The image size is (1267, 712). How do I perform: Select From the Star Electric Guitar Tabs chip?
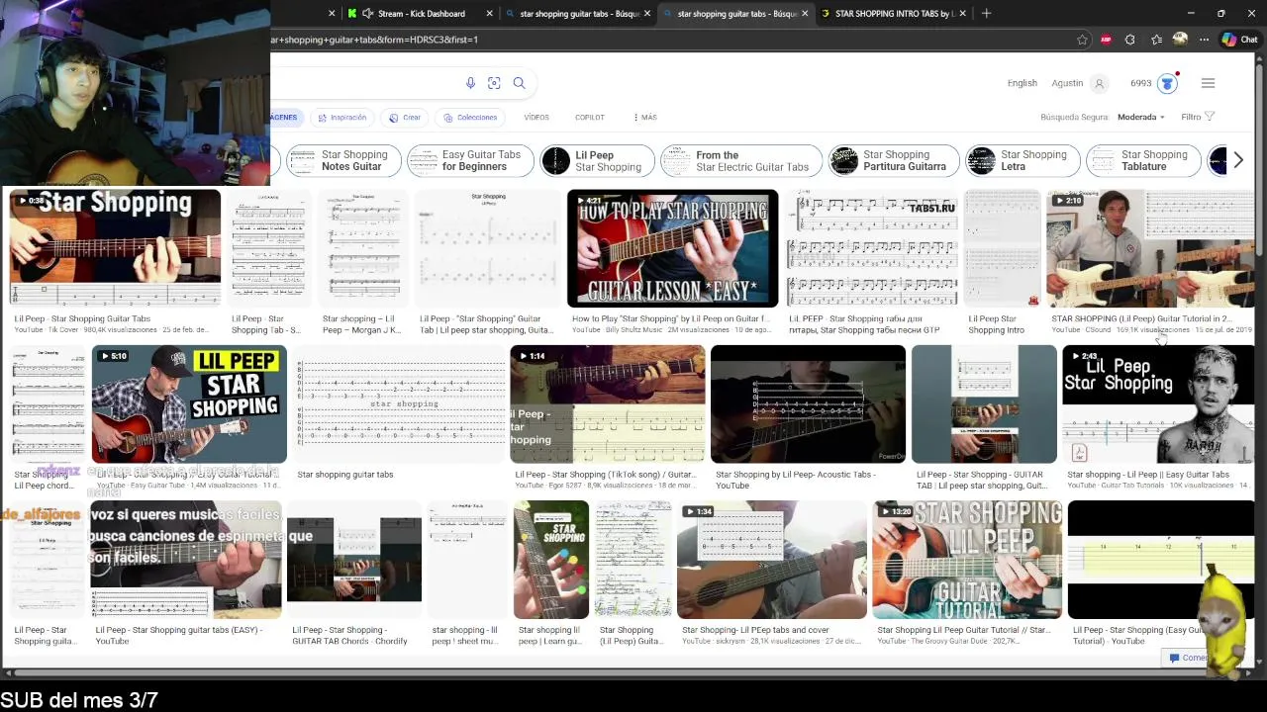[x=740, y=160]
